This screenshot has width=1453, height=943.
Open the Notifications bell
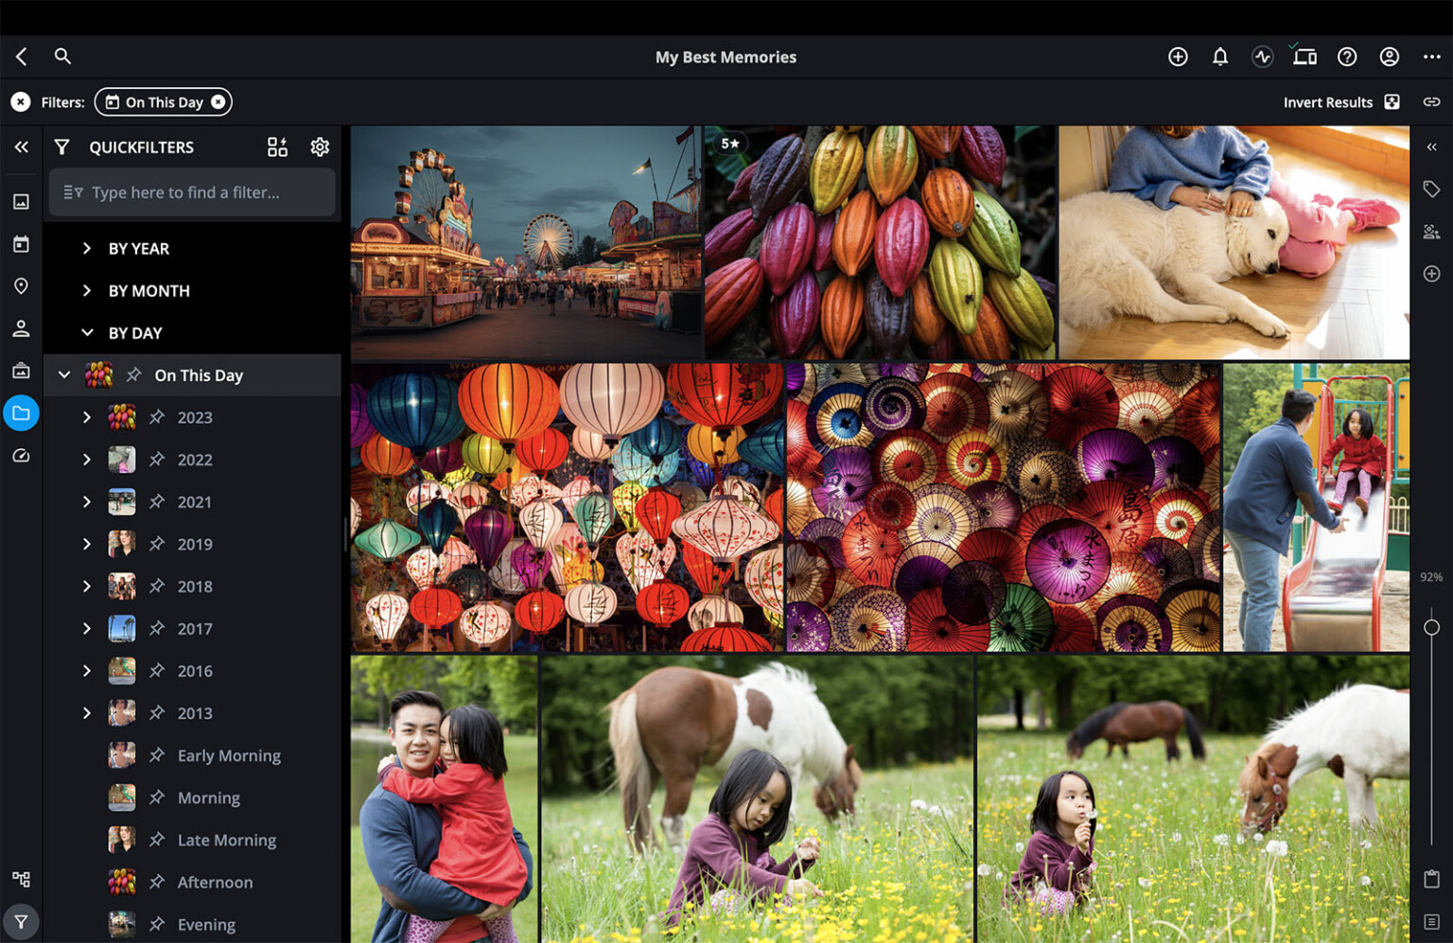pyautogui.click(x=1220, y=57)
